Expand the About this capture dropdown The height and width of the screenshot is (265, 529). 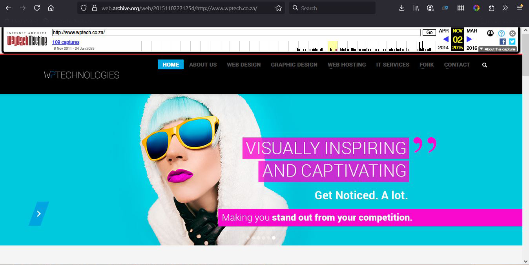point(497,49)
